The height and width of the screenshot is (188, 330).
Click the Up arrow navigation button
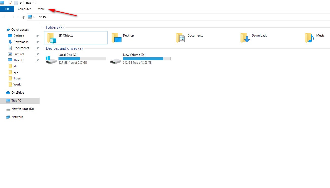(x=24, y=17)
